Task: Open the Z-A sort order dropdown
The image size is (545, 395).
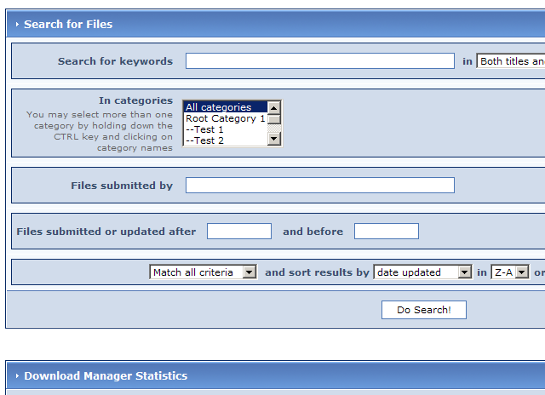Action: tap(510, 272)
